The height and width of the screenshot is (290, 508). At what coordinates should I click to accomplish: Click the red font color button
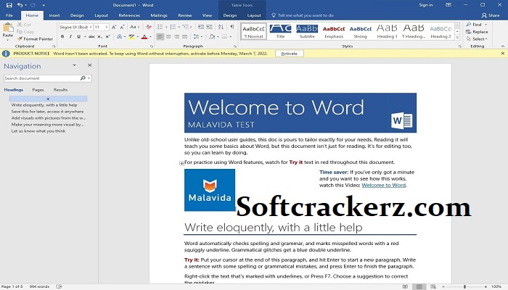(x=144, y=36)
